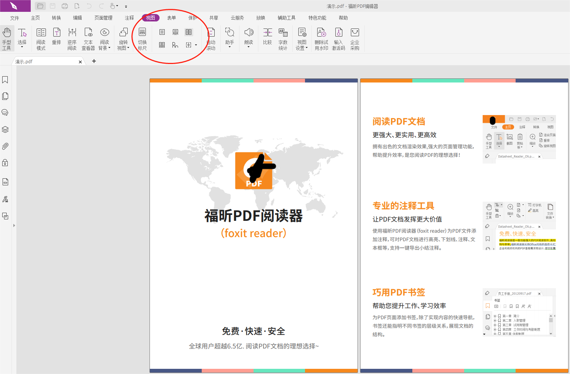The width and height of the screenshot is (570, 374).
Task: Run word count (字数统计)
Action: [283, 38]
